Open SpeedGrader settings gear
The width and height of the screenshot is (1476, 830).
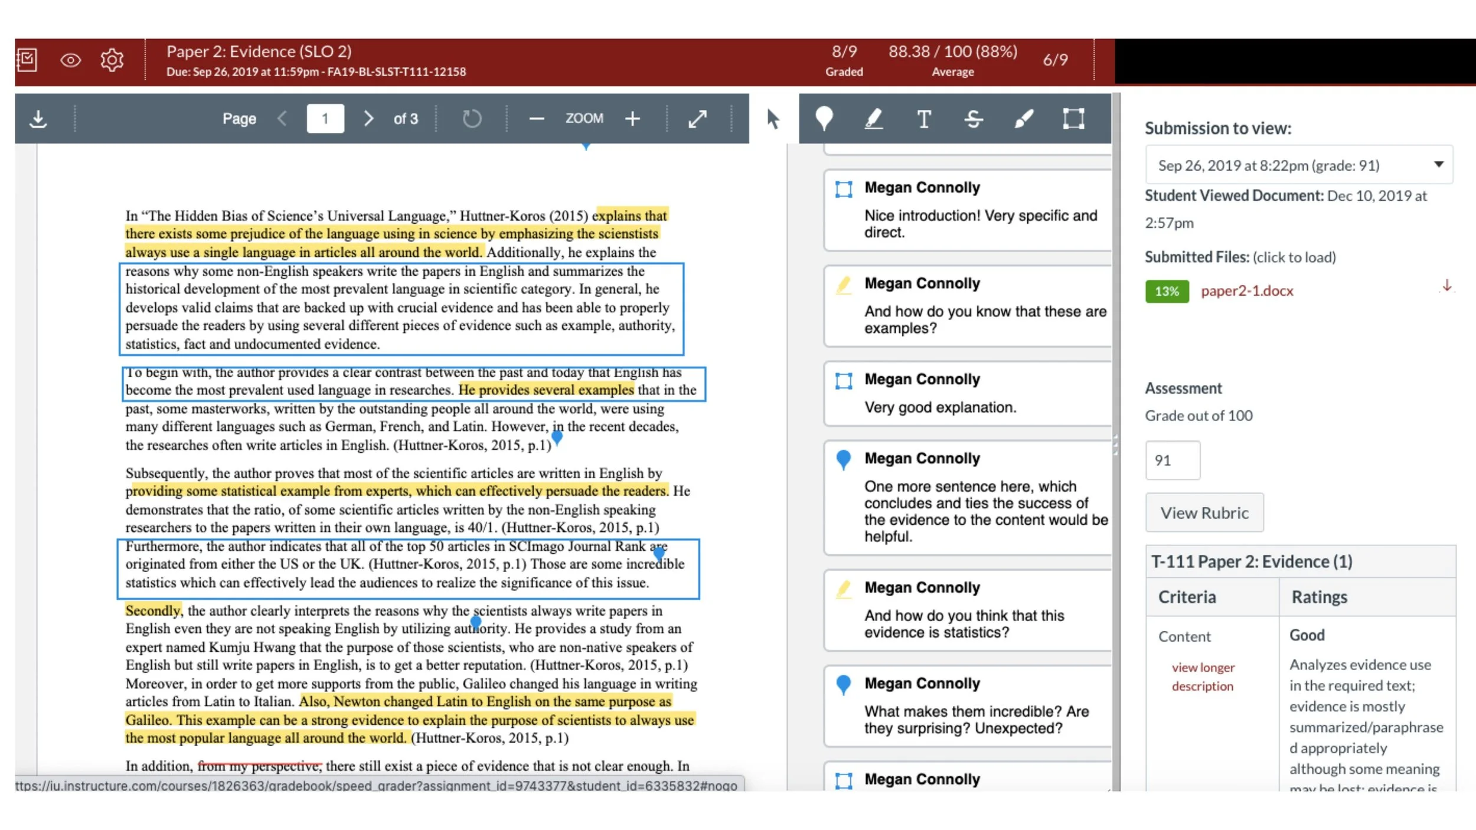click(112, 60)
